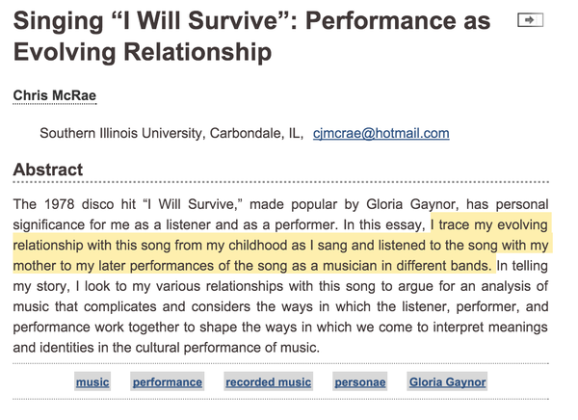The image size is (578, 420).
Task: Select the 'performance' keyword tag
Action: [x=168, y=381]
